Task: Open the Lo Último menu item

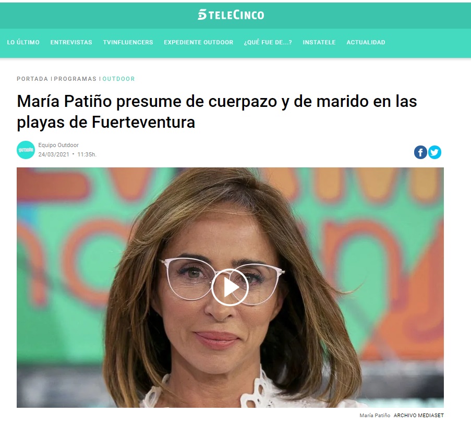Action: tap(23, 42)
